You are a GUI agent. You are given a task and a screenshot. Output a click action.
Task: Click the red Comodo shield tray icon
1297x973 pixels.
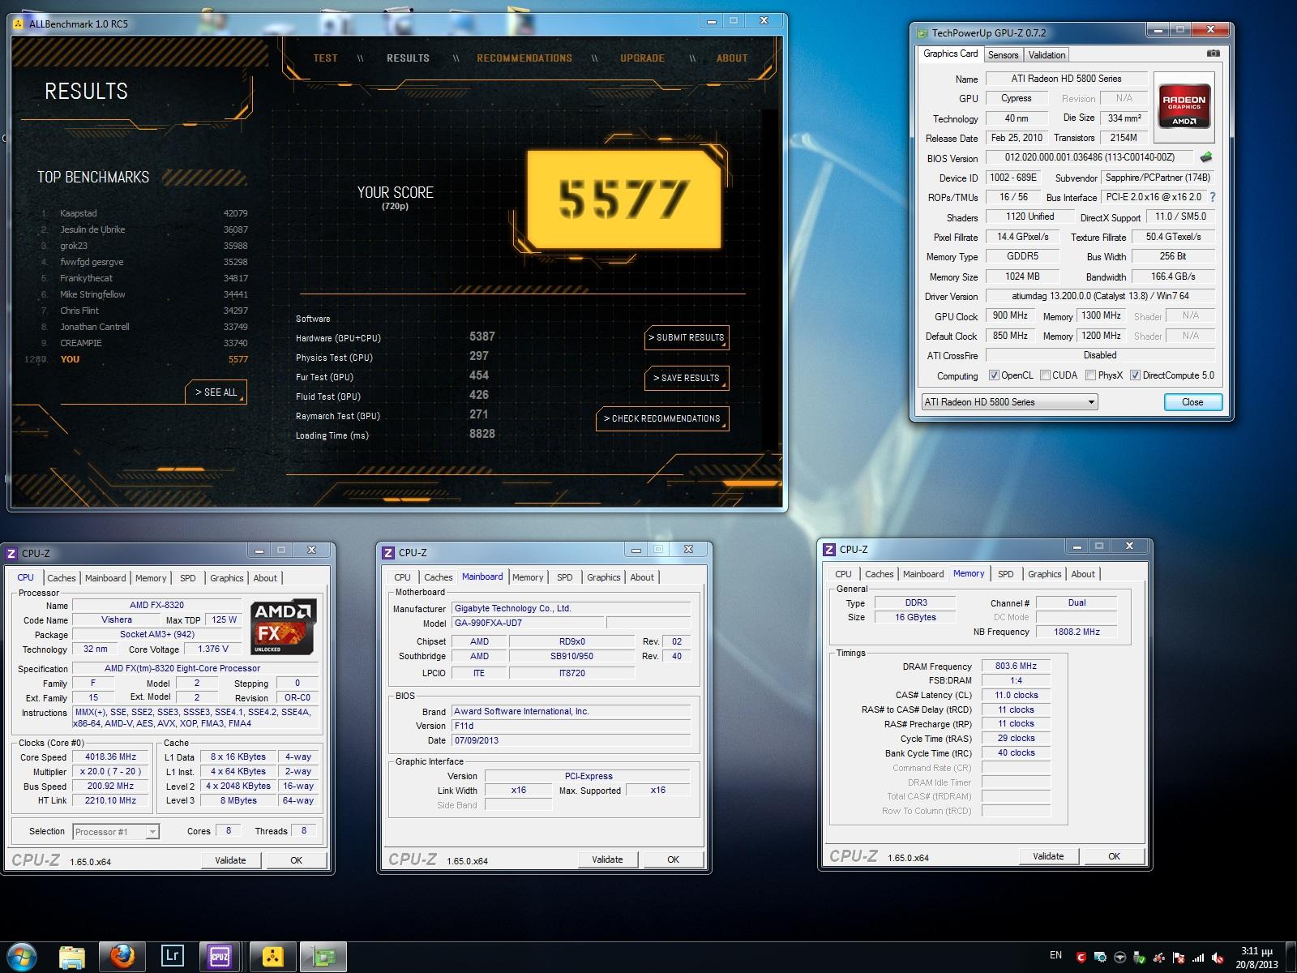pyautogui.click(x=1081, y=958)
